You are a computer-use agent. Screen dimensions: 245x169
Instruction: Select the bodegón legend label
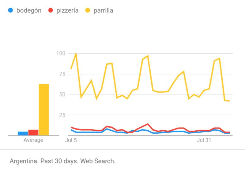29,10
